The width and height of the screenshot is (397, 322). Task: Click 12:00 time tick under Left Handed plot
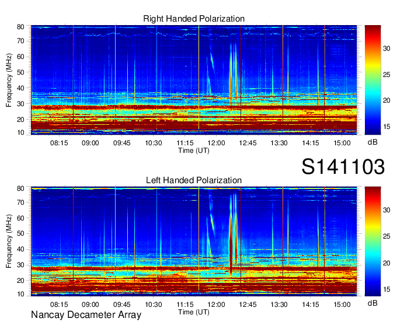click(216, 304)
